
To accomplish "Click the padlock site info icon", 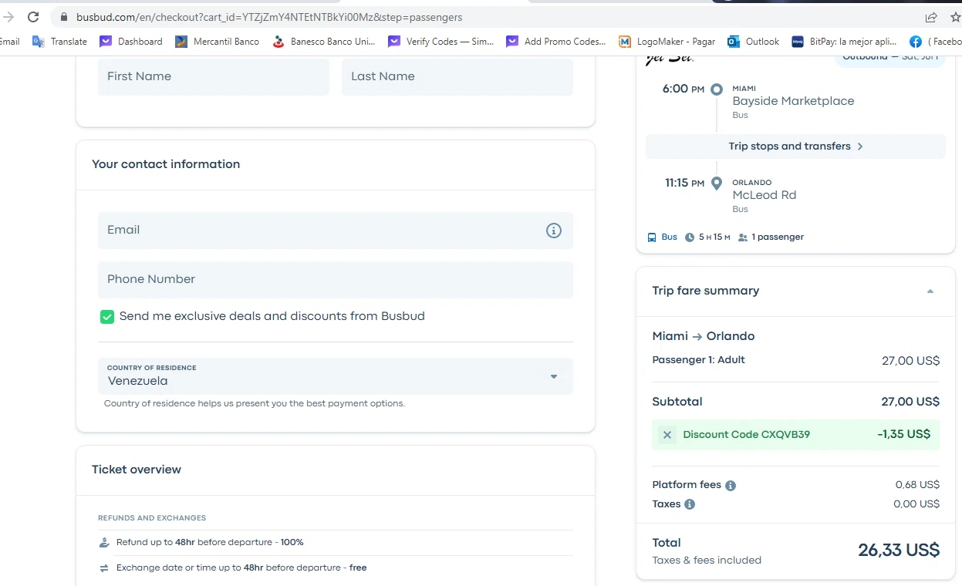I will (64, 17).
